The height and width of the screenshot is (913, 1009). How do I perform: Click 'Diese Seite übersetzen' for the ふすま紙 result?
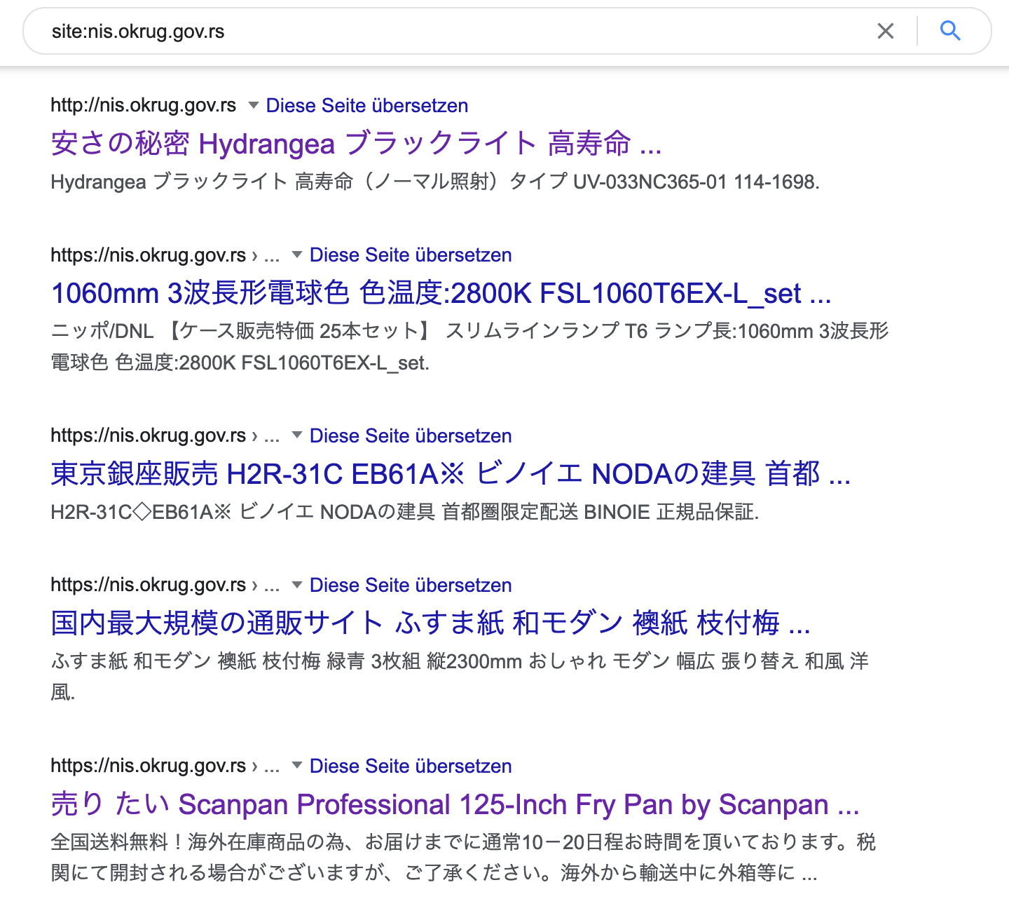click(411, 586)
